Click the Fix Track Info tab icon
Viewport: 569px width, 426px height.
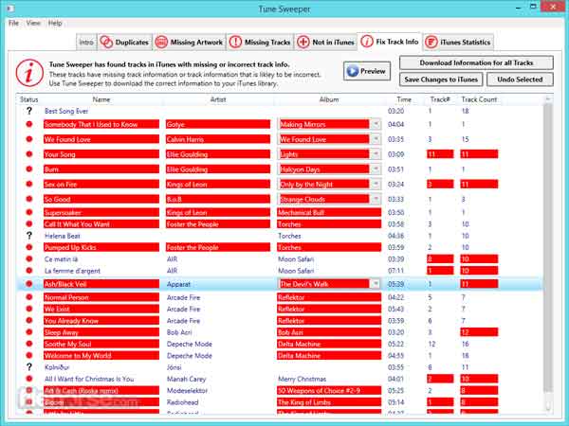[366, 42]
